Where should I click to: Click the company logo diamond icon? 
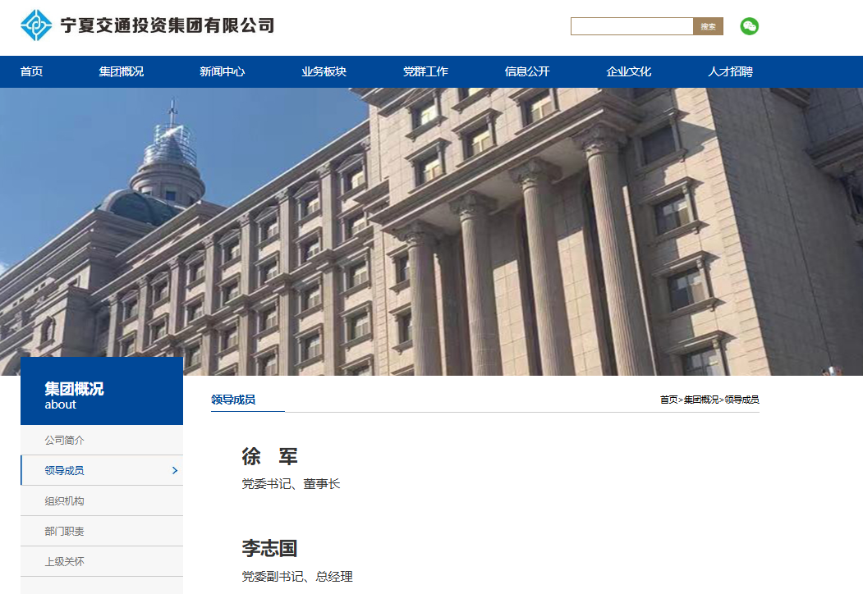click(36, 25)
